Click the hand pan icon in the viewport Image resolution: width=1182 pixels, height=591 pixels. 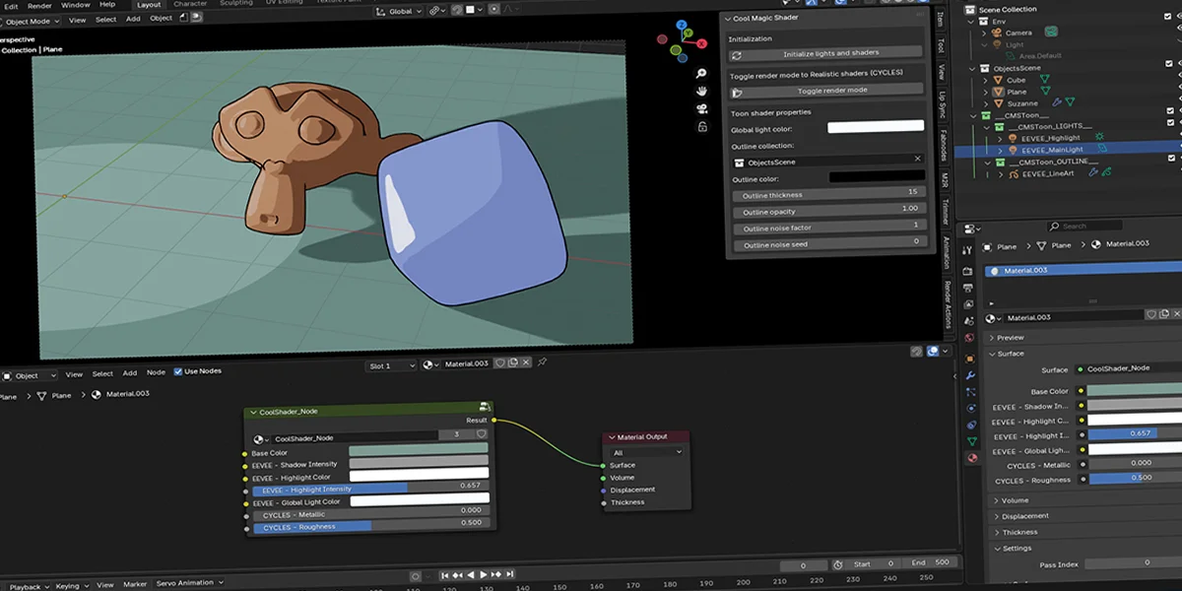point(702,92)
